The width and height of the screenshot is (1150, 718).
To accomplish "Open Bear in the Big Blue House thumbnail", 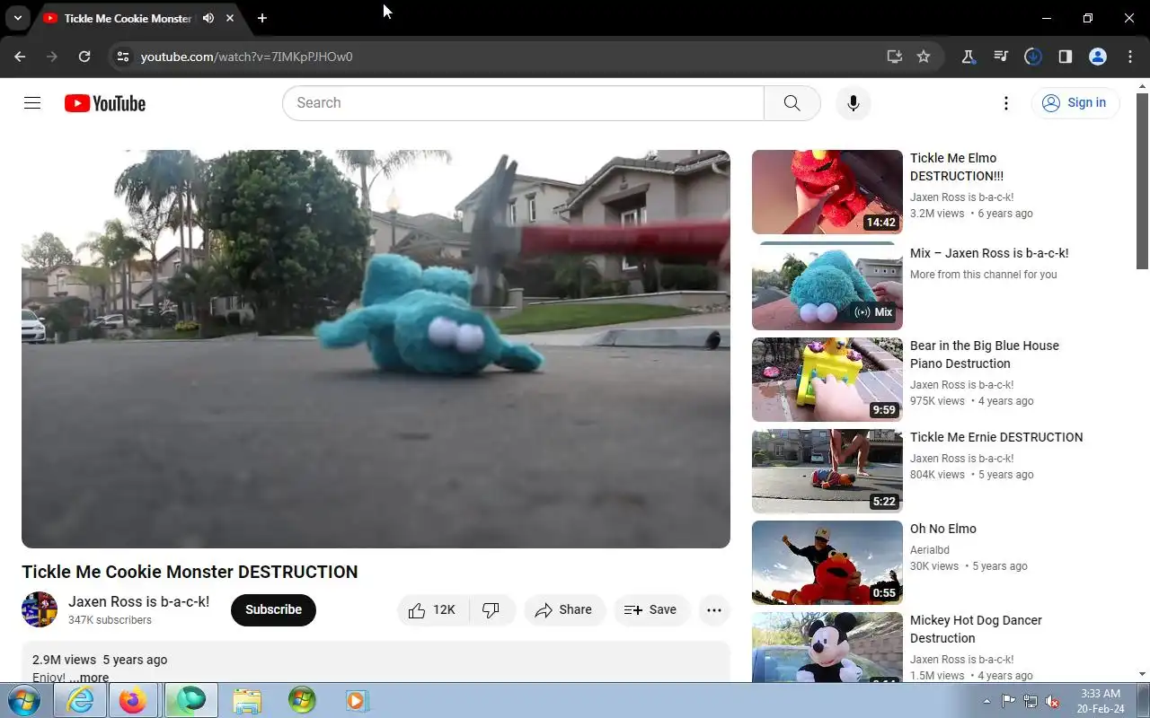I will [827, 380].
